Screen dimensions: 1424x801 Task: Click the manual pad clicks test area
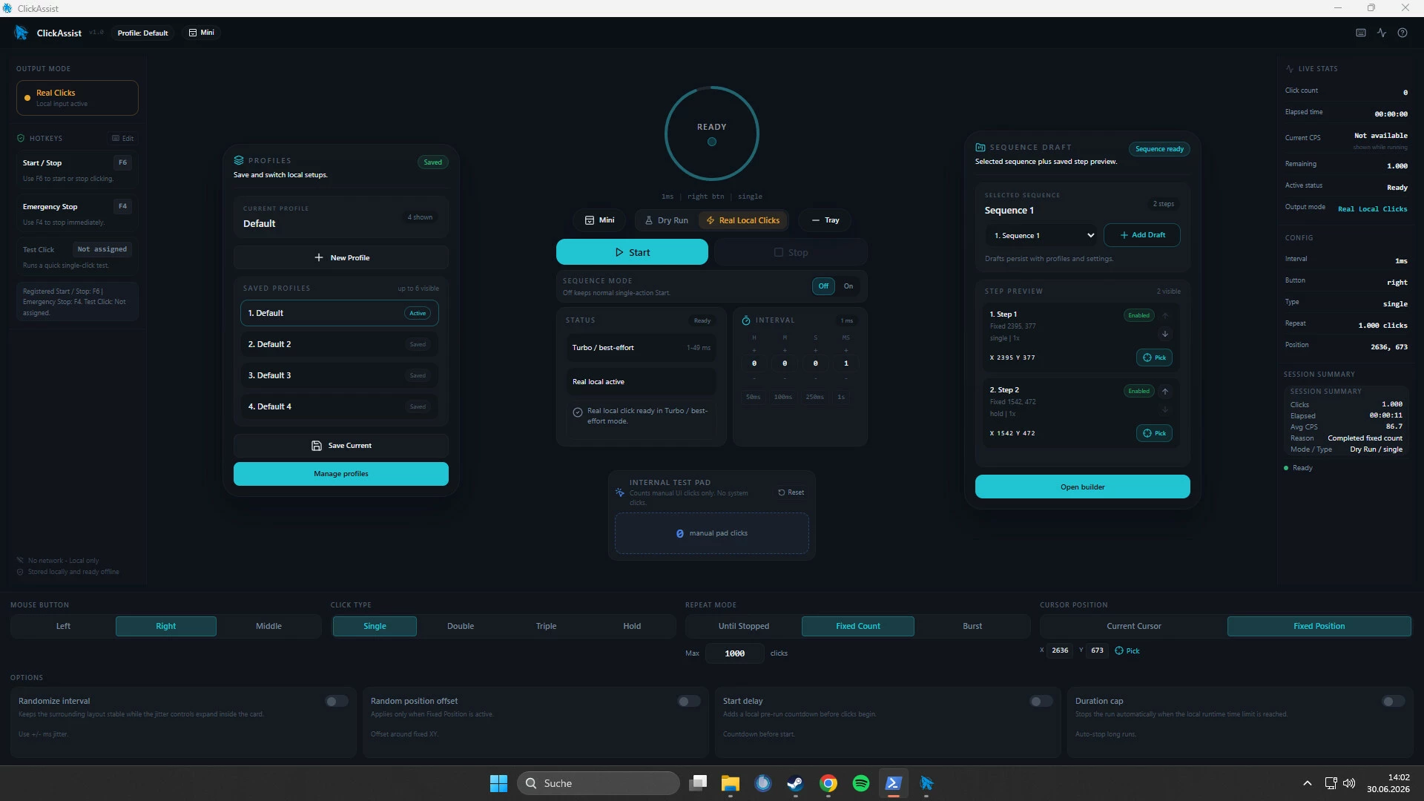[x=712, y=533]
